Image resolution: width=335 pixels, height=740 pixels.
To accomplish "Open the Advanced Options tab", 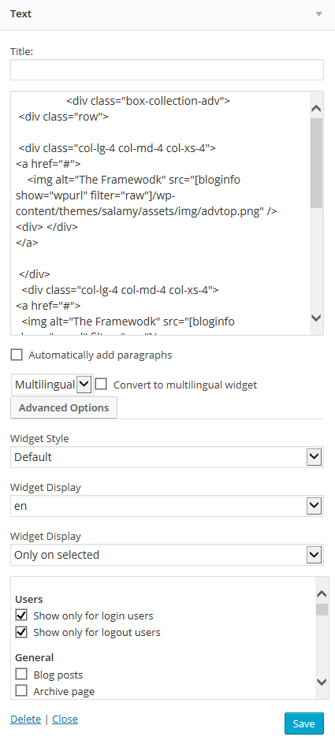I will point(64,407).
